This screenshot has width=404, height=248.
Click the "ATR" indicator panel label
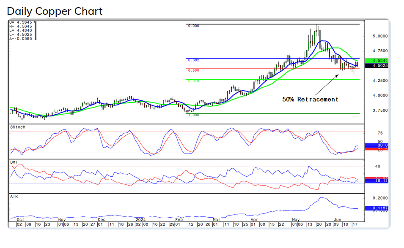[x=14, y=197]
